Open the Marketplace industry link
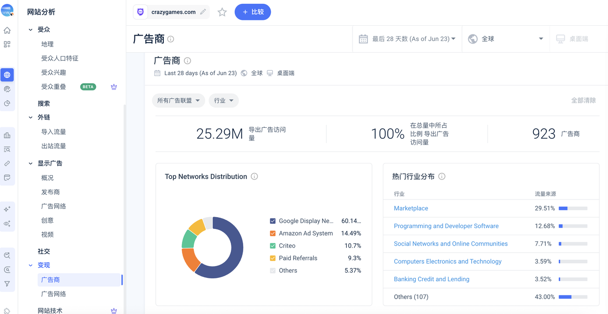Screen dimensions: 608x314 tap(411, 209)
